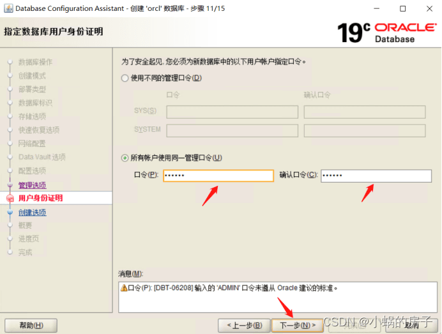Proceed with 下一步(N) button
This screenshot has width=442, height=334.
click(298, 326)
